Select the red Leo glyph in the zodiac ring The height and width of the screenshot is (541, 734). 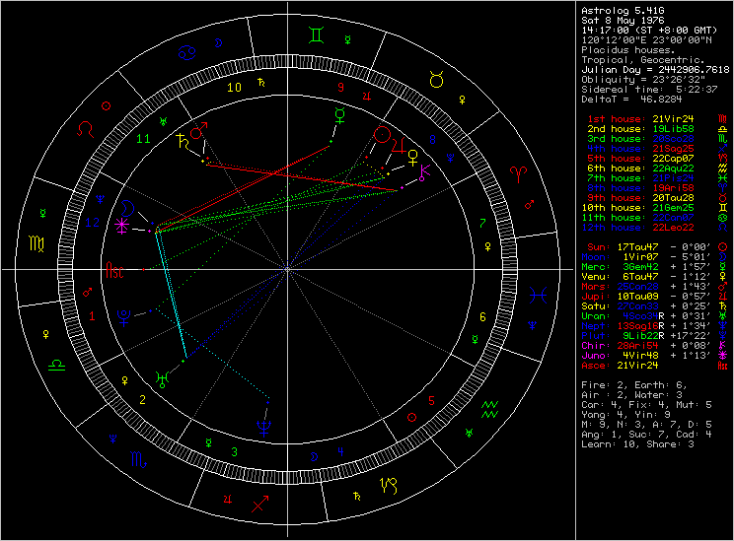pos(86,129)
